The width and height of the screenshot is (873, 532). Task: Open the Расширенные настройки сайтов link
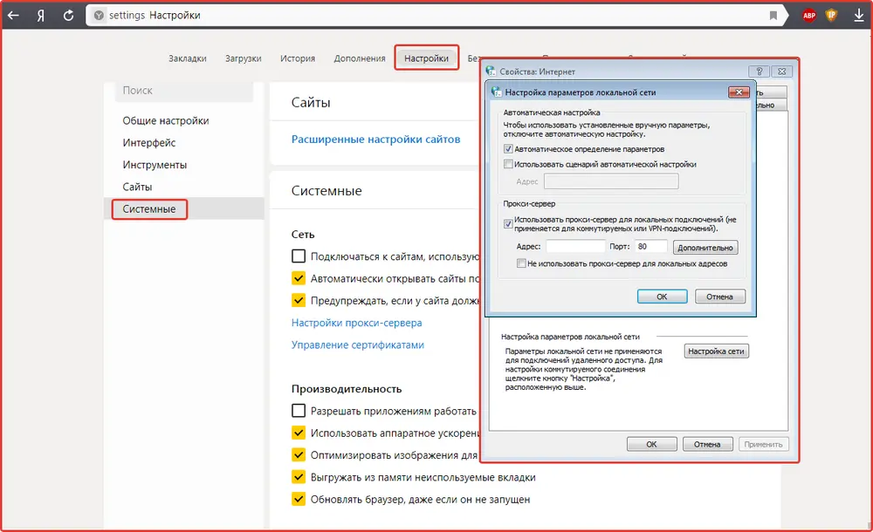tap(375, 140)
